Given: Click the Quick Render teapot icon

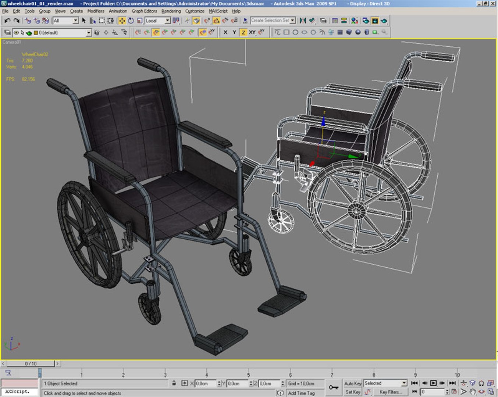Looking at the screenshot, I should [x=384, y=21].
